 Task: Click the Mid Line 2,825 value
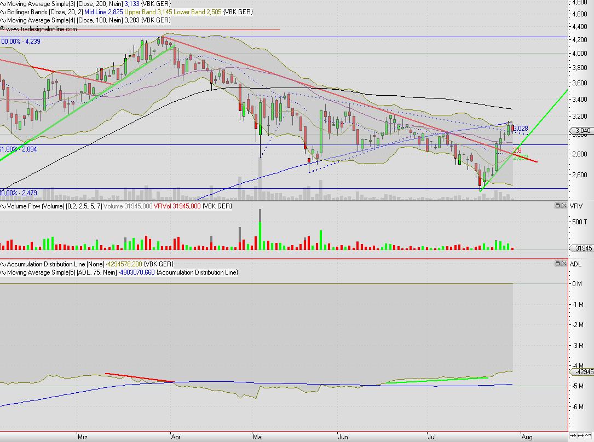[103, 12]
